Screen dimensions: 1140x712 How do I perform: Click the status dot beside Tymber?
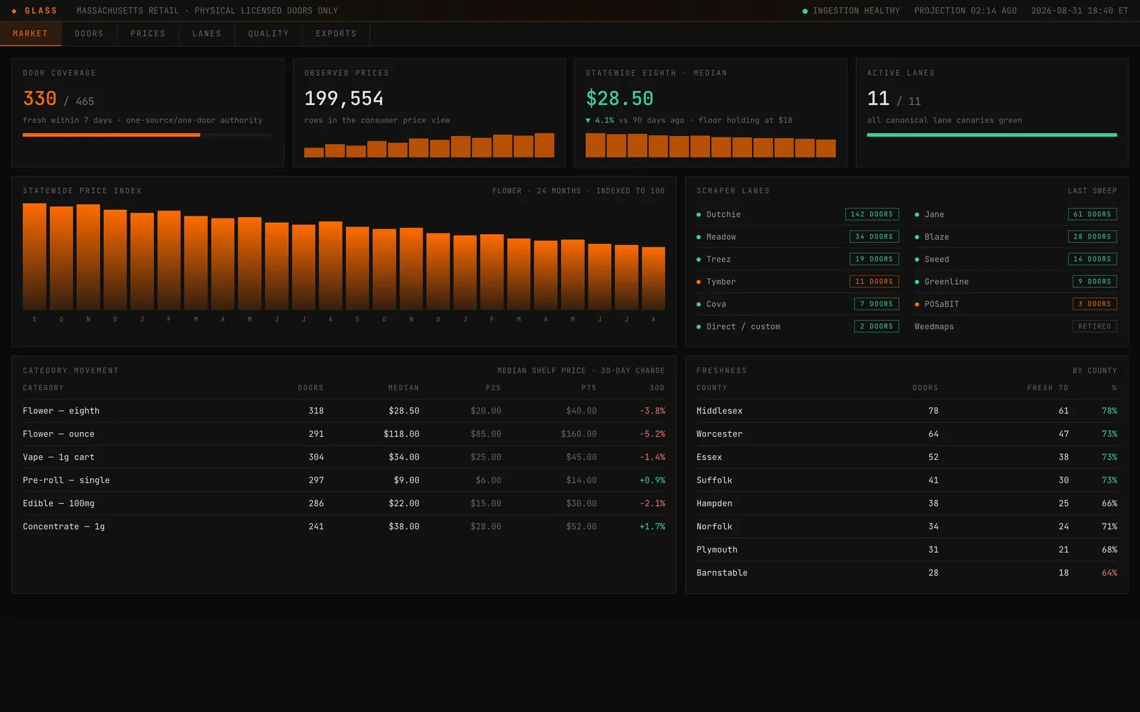(699, 282)
